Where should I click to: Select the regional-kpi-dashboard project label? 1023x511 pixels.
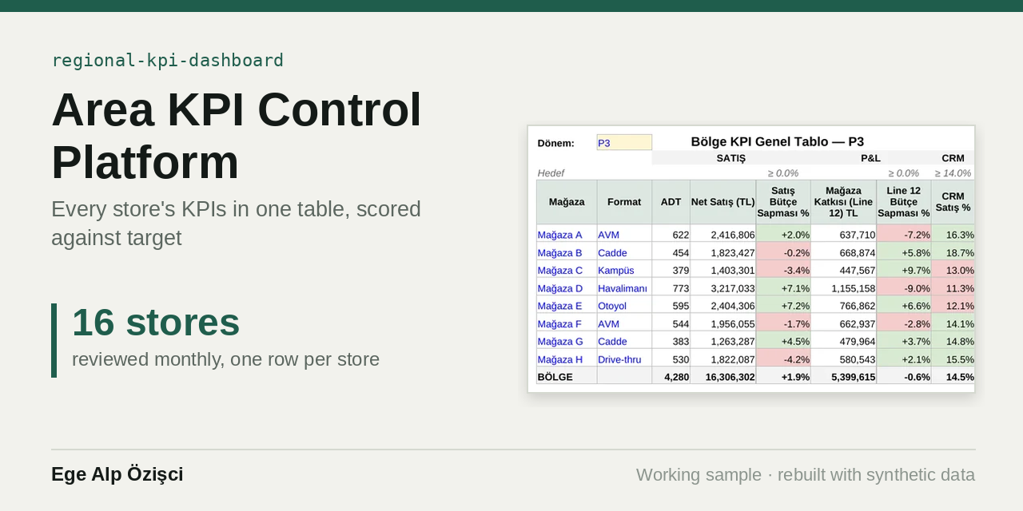168,61
